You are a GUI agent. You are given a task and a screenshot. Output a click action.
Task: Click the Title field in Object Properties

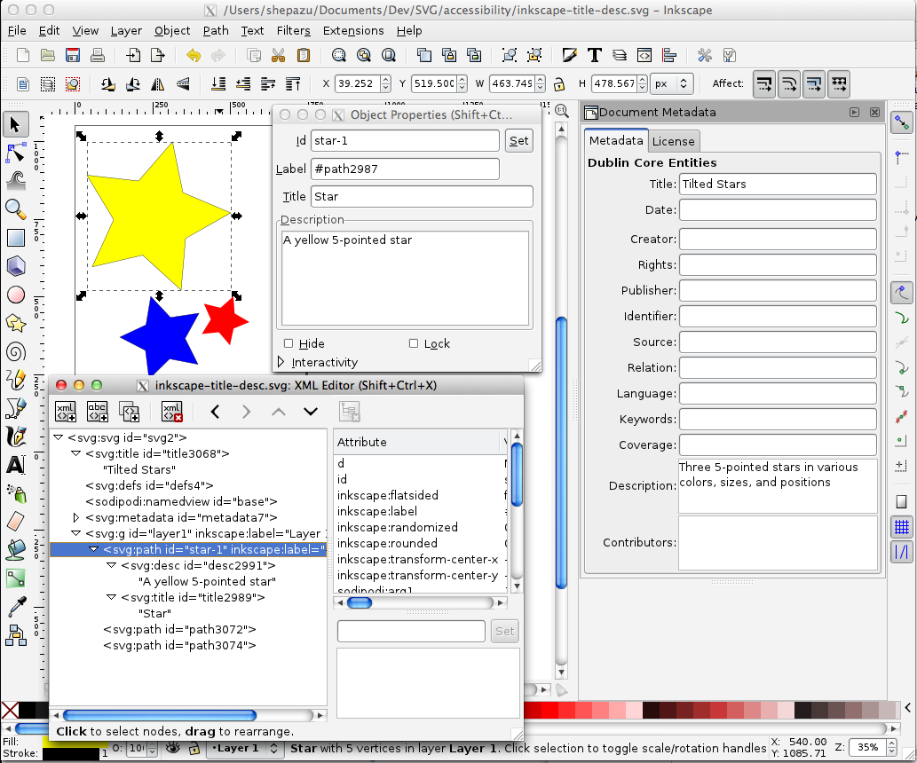[422, 197]
